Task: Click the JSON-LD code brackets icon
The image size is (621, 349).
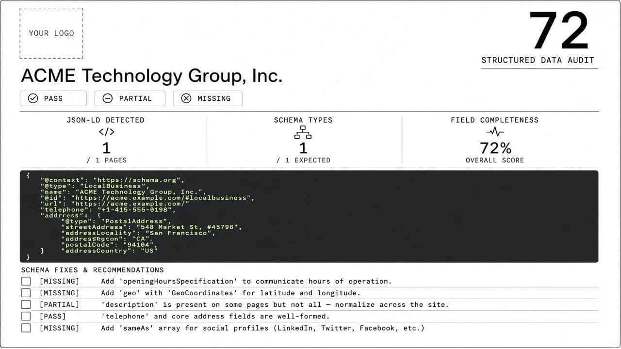Action: pos(106,132)
